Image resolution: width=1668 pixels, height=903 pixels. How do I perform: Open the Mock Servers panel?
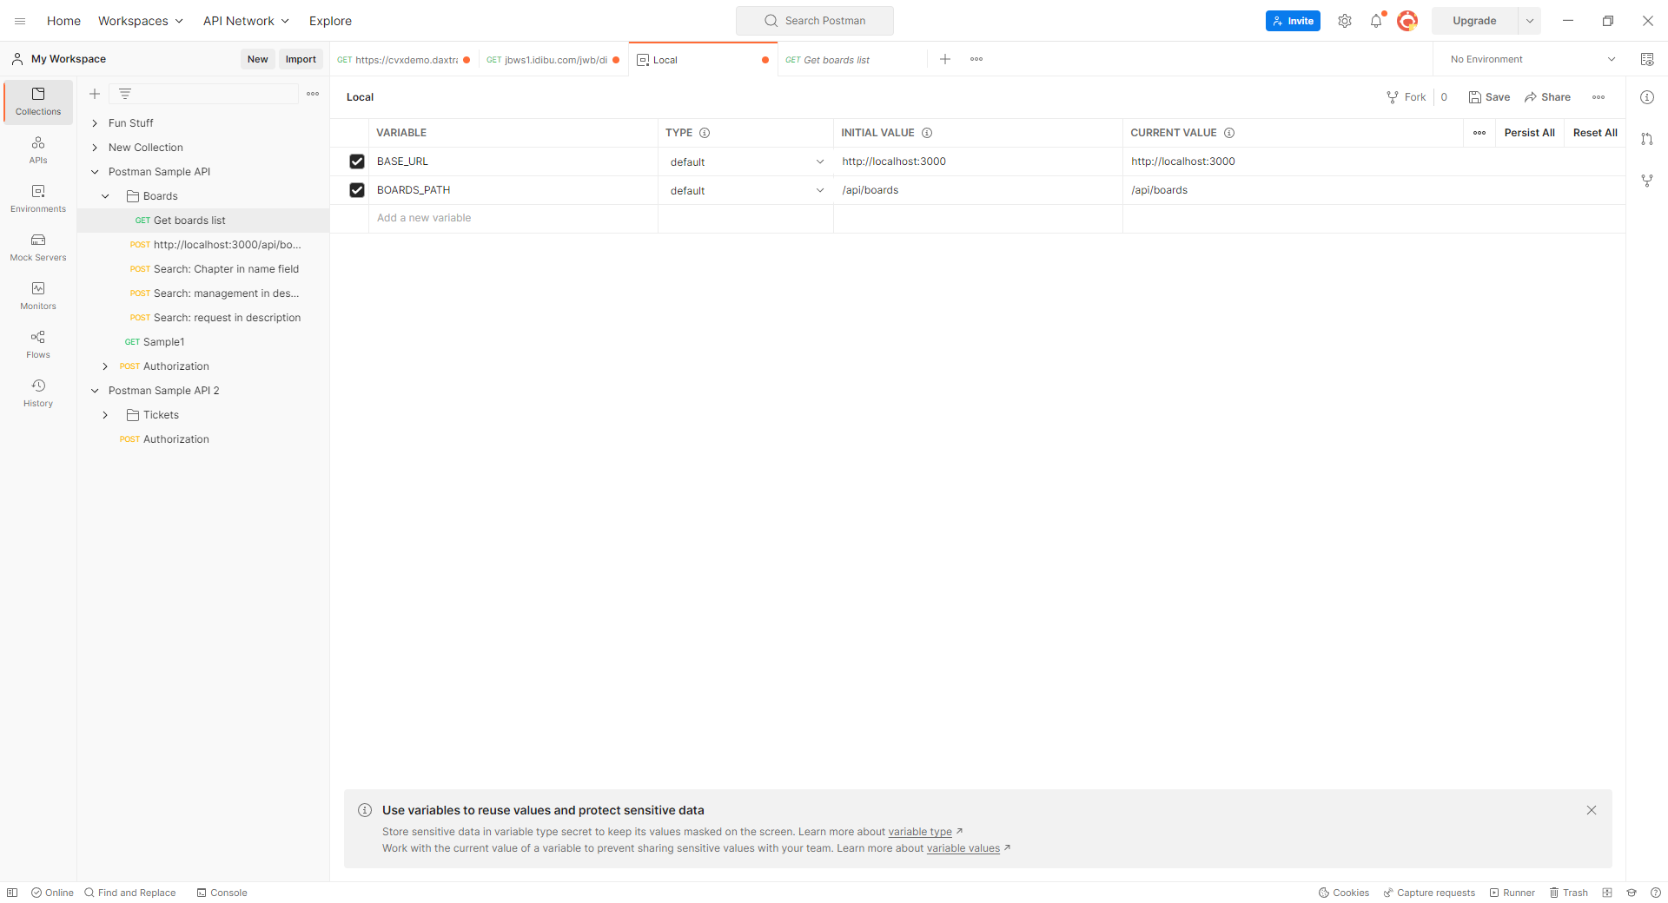[x=38, y=247]
